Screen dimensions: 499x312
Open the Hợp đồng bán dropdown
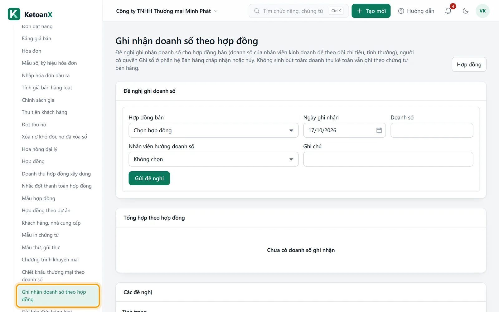(214, 130)
